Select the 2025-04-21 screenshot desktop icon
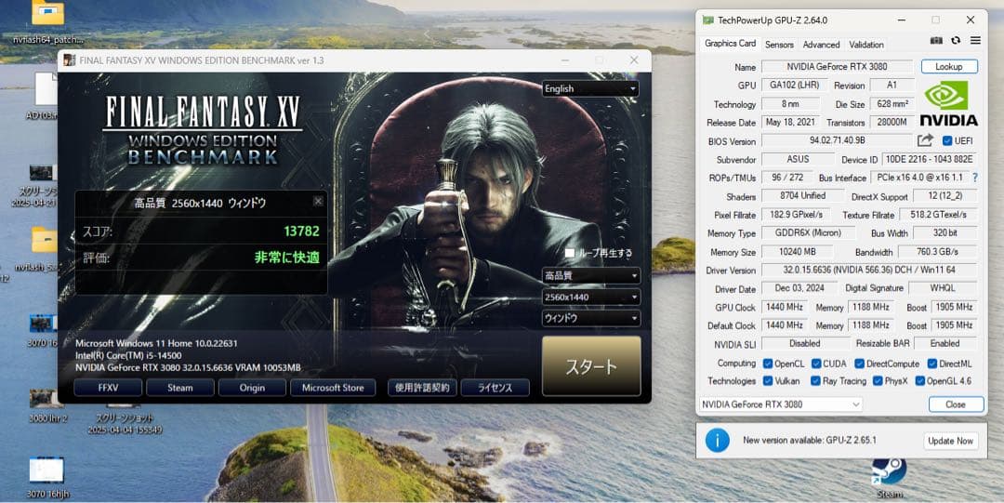Image resolution: width=1004 pixels, height=503 pixels. click(42, 186)
